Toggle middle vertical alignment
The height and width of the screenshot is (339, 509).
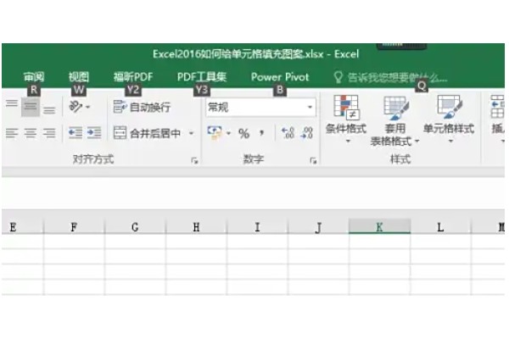[31, 107]
